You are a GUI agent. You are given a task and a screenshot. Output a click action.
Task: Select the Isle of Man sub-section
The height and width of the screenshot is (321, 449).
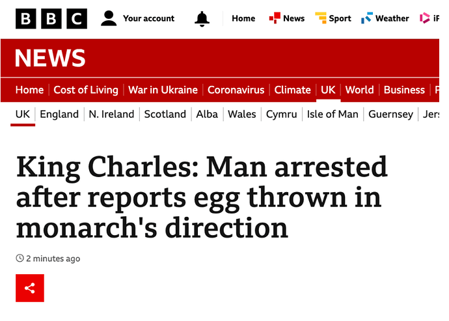click(333, 115)
